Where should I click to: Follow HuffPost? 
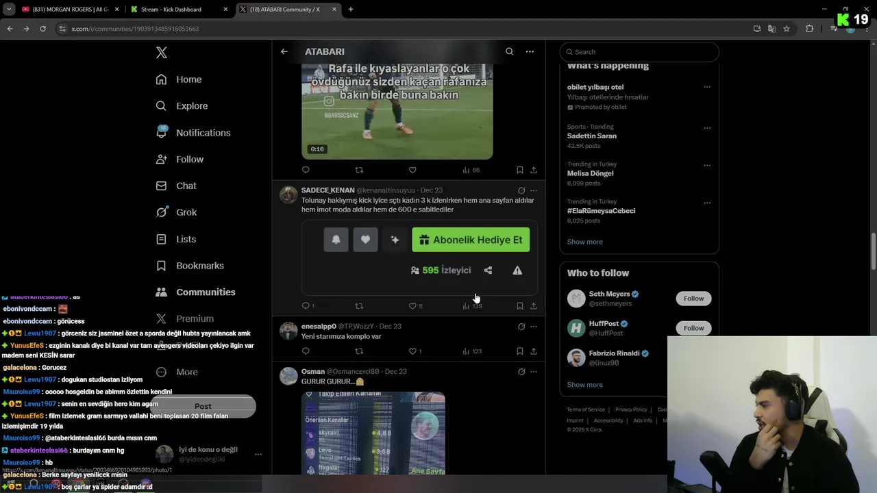click(x=693, y=328)
